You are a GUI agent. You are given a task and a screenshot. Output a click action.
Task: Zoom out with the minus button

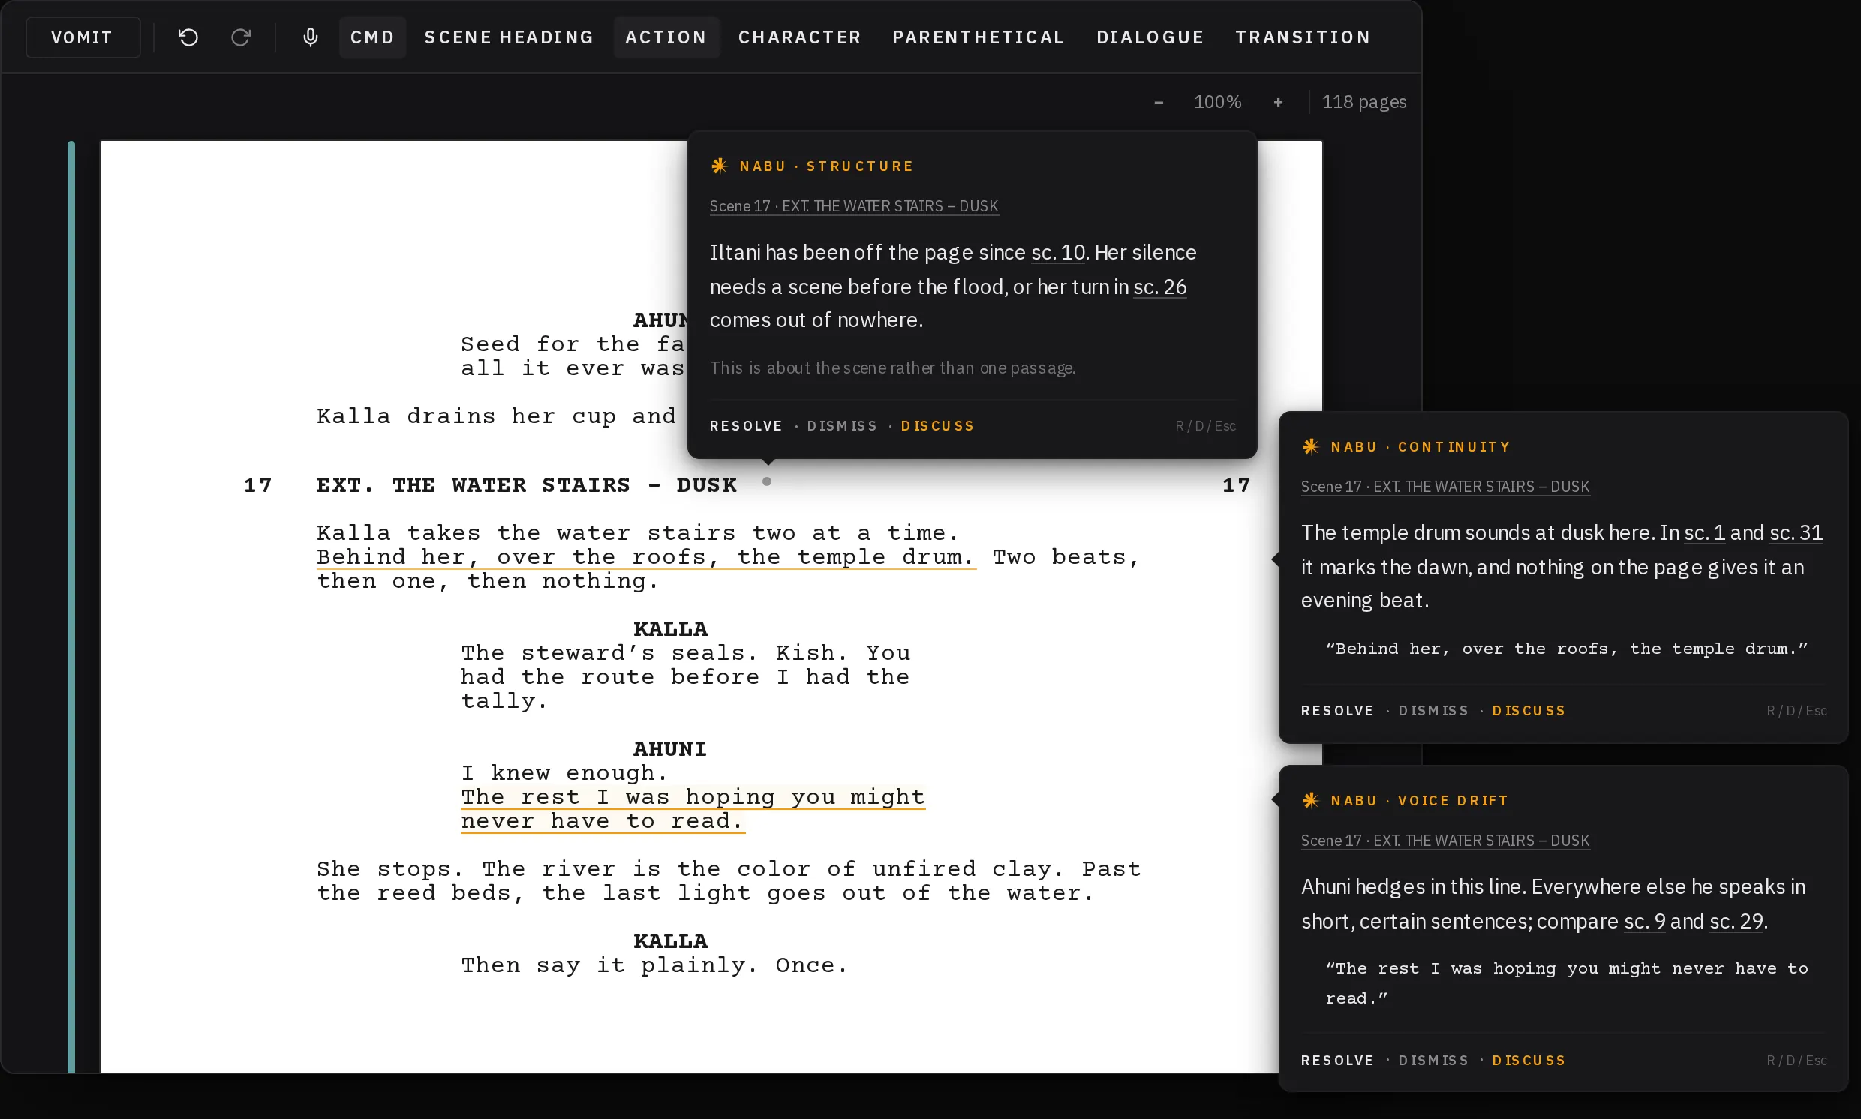point(1158,102)
